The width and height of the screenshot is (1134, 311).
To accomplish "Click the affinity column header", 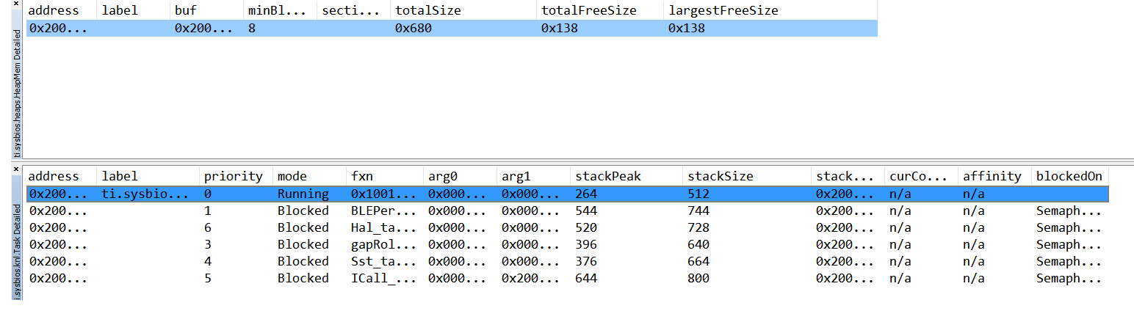I will point(992,176).
